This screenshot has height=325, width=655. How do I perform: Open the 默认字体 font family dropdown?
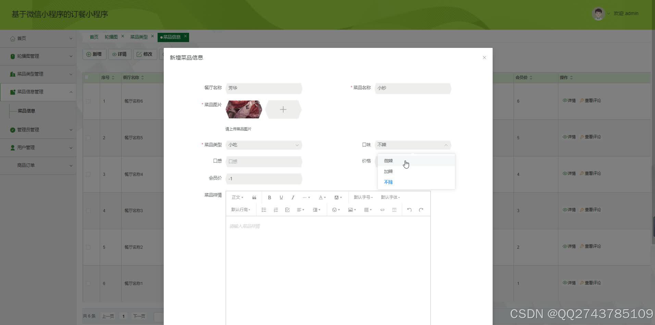pyautogui.click(x=390, y=197)
